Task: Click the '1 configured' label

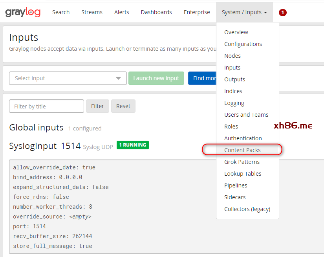Action: click(85, 128)
